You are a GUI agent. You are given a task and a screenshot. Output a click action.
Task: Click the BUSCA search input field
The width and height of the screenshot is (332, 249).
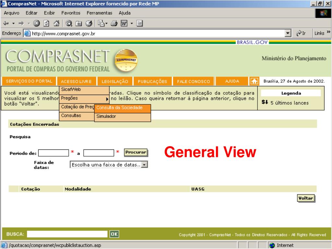tap(67, 234)
